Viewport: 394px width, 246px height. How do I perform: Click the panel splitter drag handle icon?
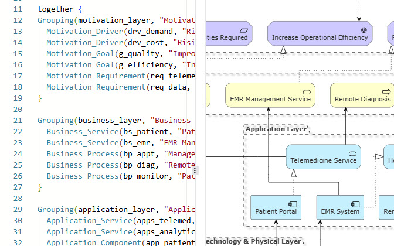(x=195, y=170)
